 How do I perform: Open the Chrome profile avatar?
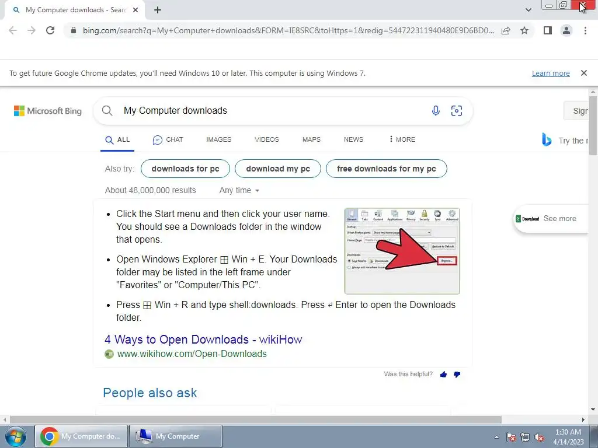(566, 30)
